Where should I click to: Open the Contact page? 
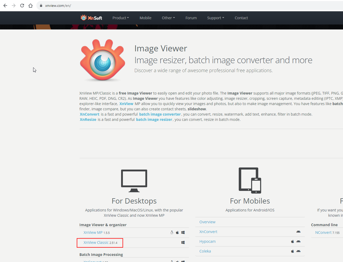pyautogui.click(x=241, y=18)
